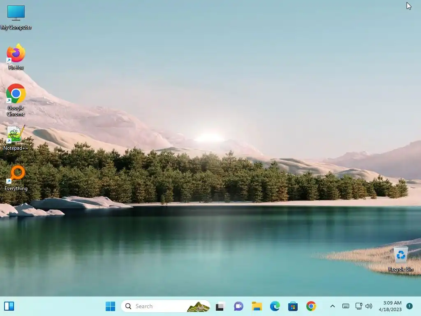Open the notification count badge
This screenshot has width=421, height=316.
[409, 306]
